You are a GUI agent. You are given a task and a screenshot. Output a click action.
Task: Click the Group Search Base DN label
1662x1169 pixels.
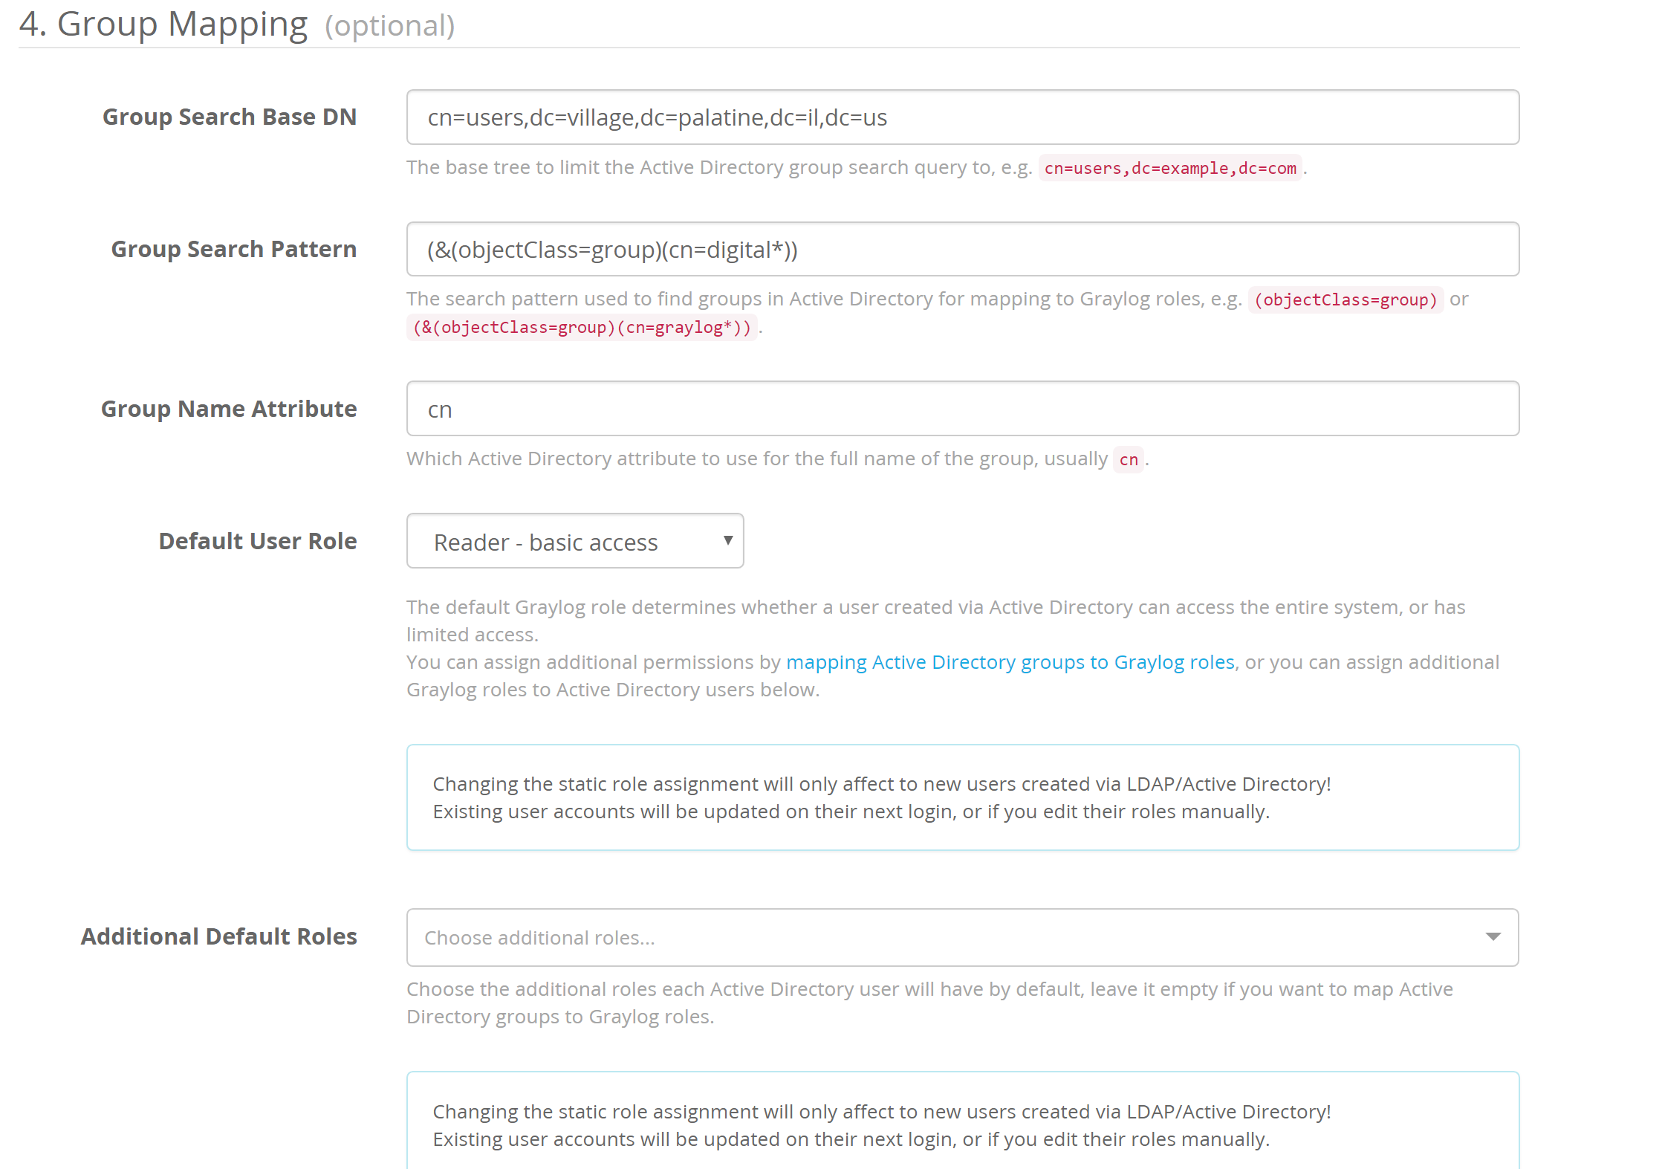[x=230, y=117]
